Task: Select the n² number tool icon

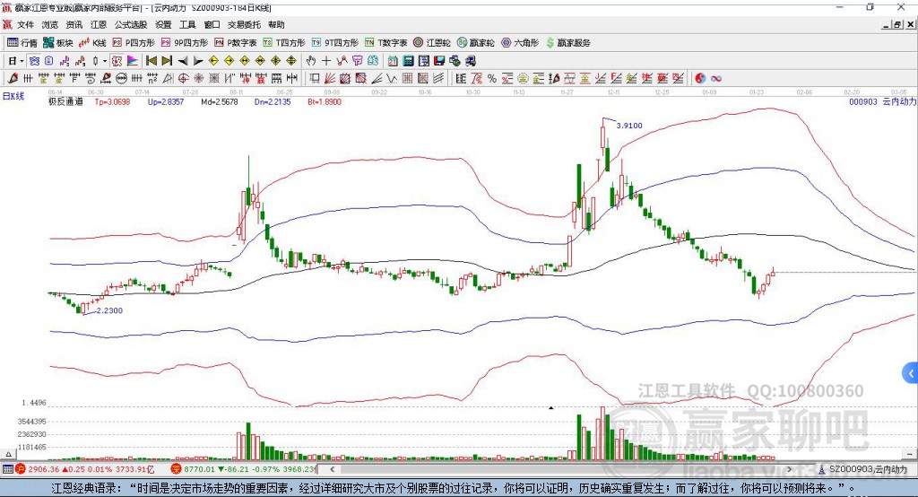Action: [152, 79]
